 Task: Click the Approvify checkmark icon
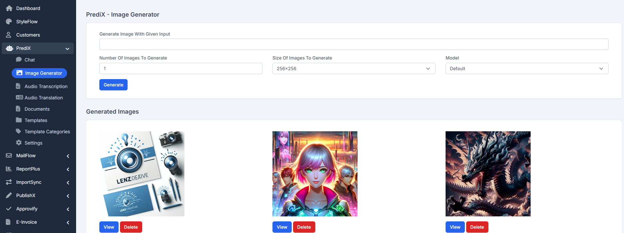coord(9,209)
